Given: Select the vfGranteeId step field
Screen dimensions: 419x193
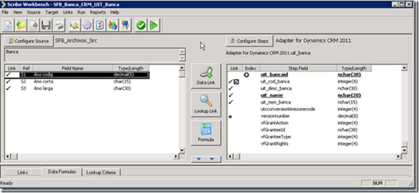Looking at the screenshot, I should click(273, 130).
